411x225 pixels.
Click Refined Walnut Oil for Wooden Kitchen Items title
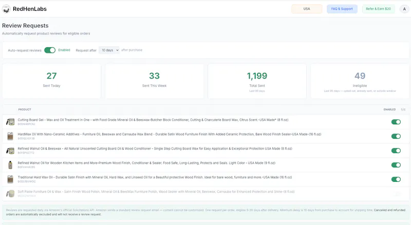(146, 163)
